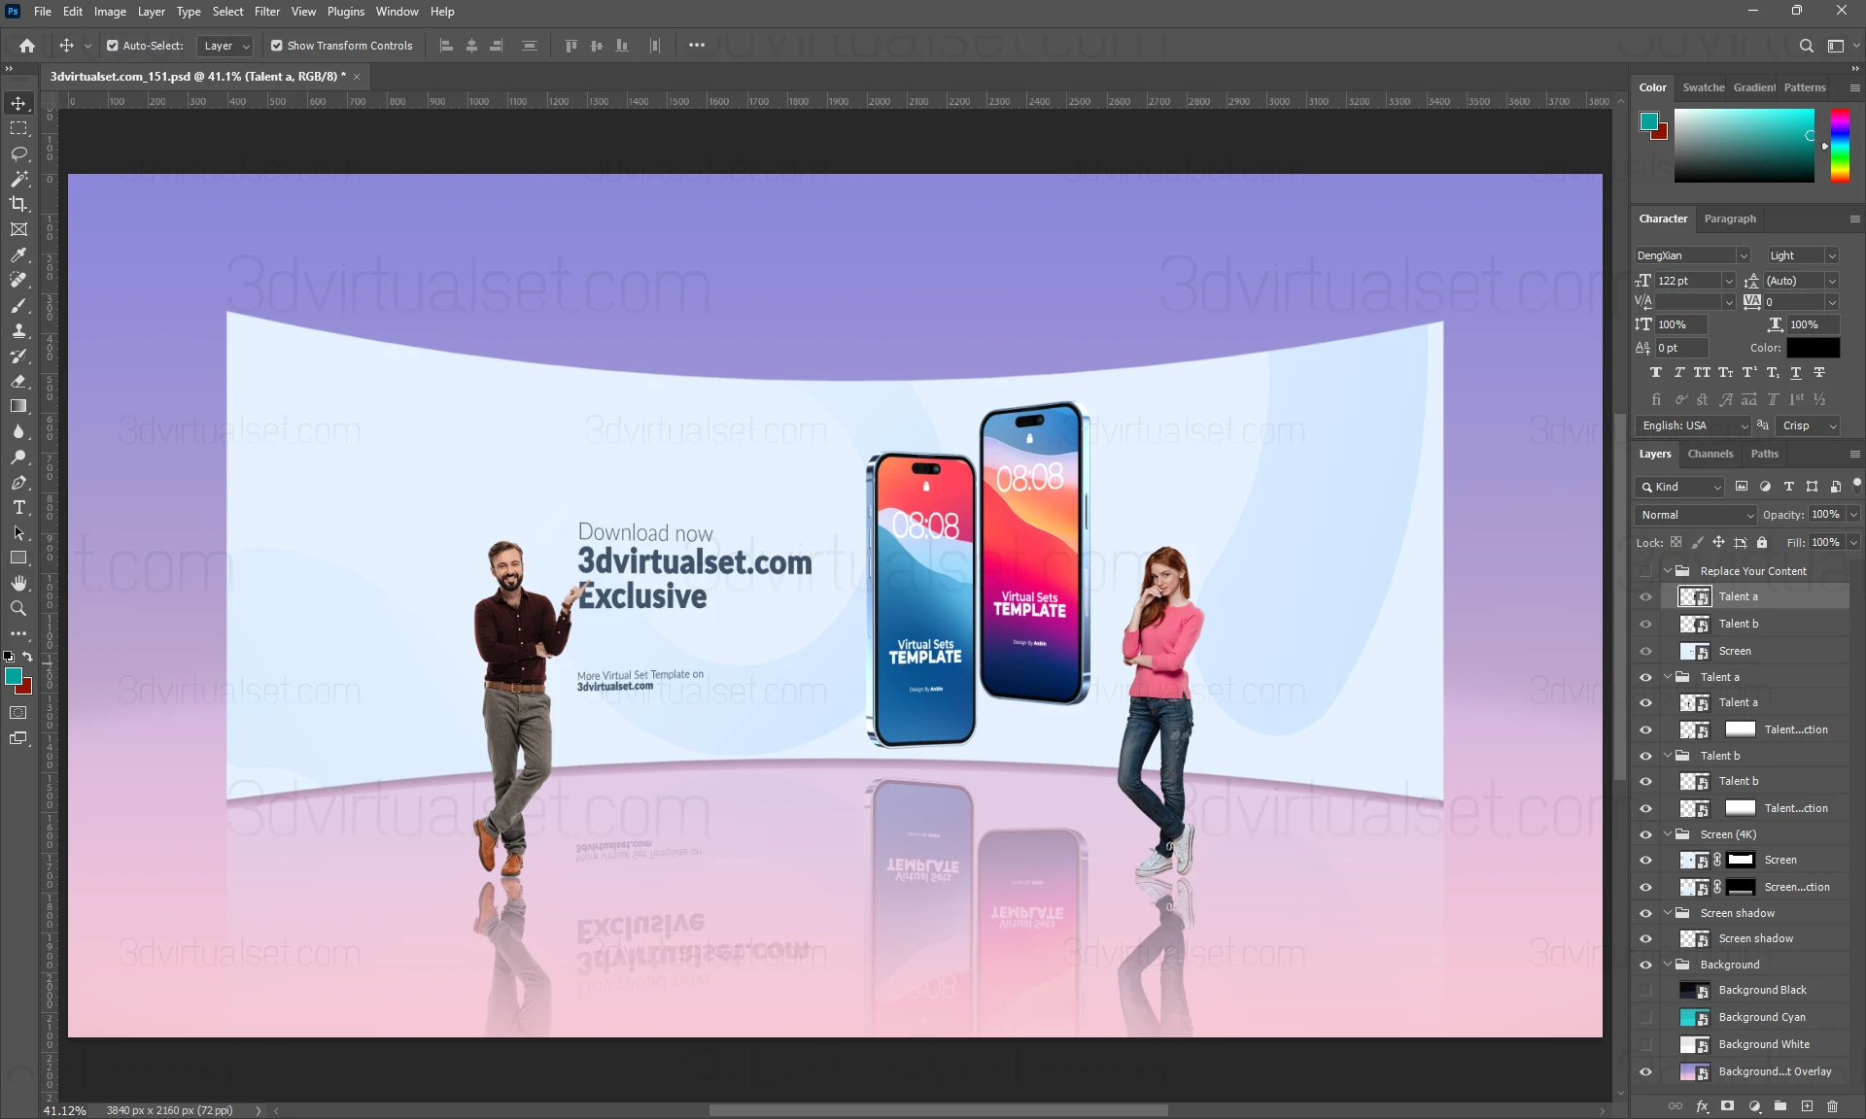The height and width of the screenshot is (1119, 1866).
Task: Select the Pen tool
Action: click(x=18, y=482)
